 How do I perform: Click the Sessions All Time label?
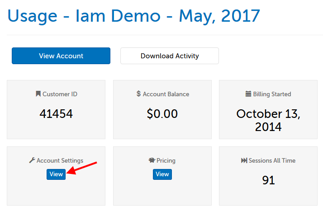pos(272,160)
